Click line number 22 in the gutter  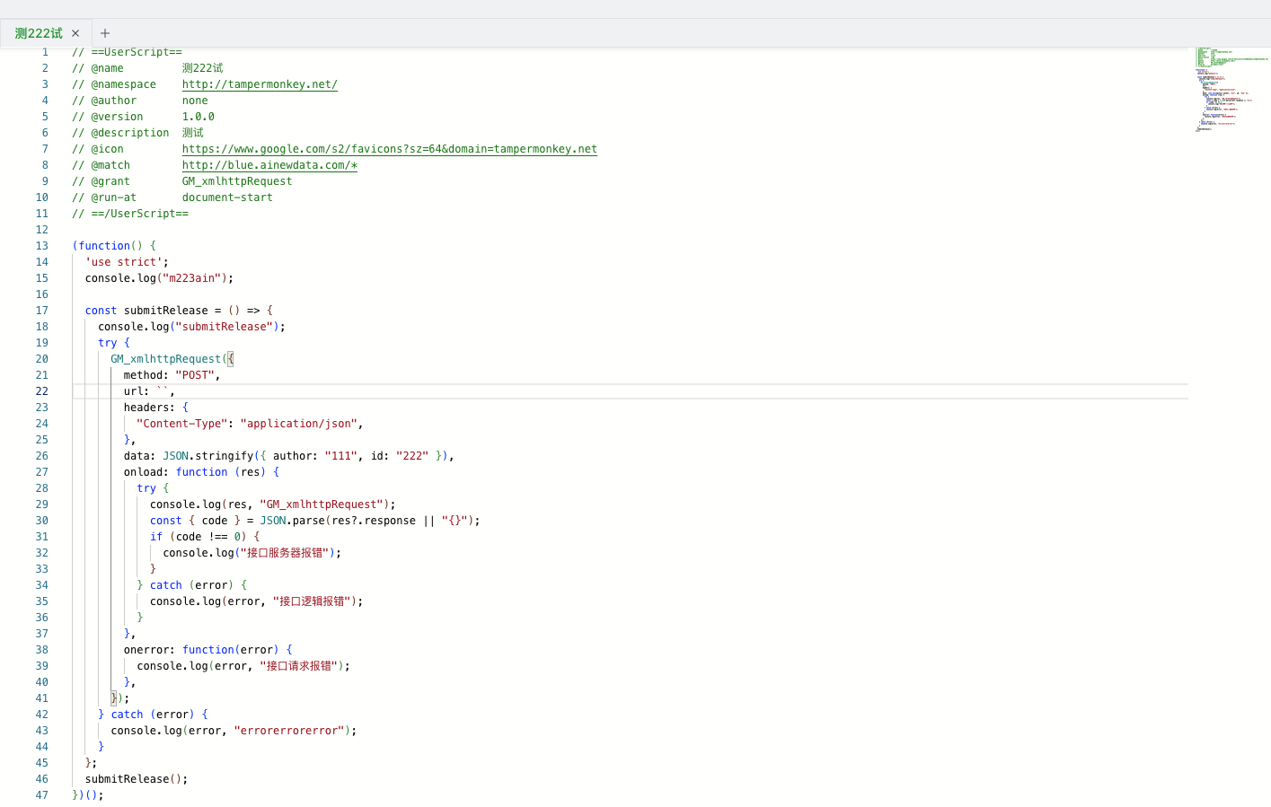click(42, 391)
